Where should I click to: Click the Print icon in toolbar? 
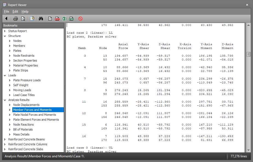coord(16,19)
